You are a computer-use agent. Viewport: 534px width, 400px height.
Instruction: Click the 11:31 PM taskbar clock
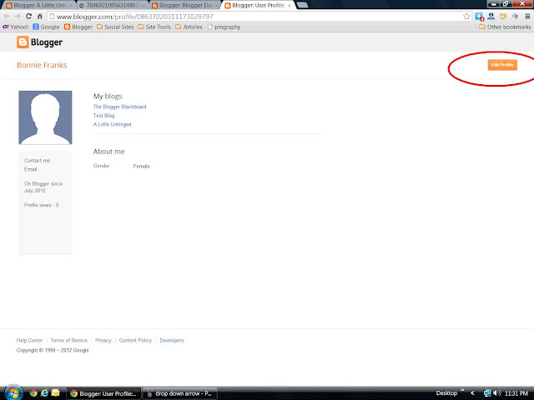[x=516, y=393]
